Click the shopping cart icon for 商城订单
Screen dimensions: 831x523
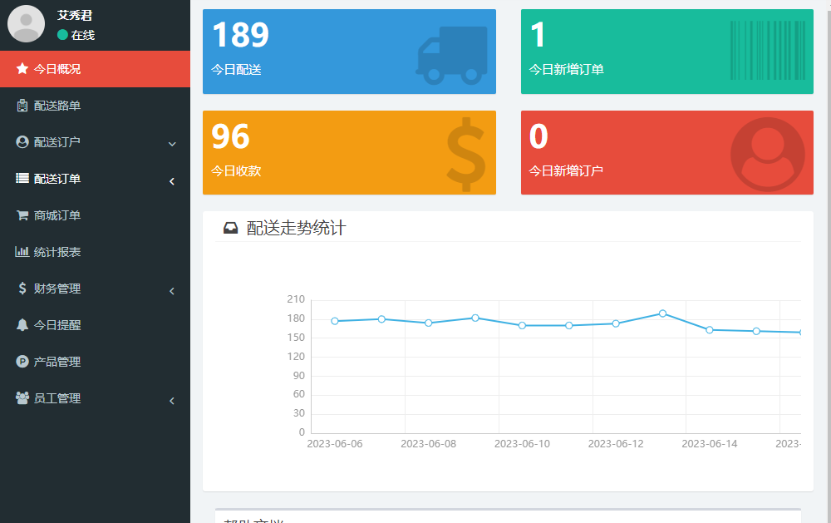22,215
